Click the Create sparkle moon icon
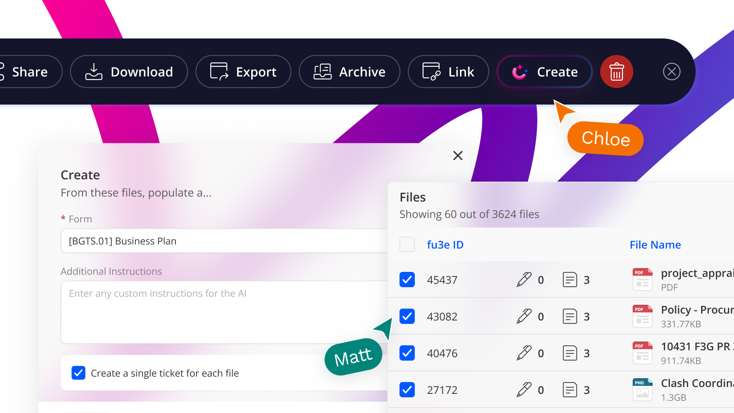 [x=520, y=72]
